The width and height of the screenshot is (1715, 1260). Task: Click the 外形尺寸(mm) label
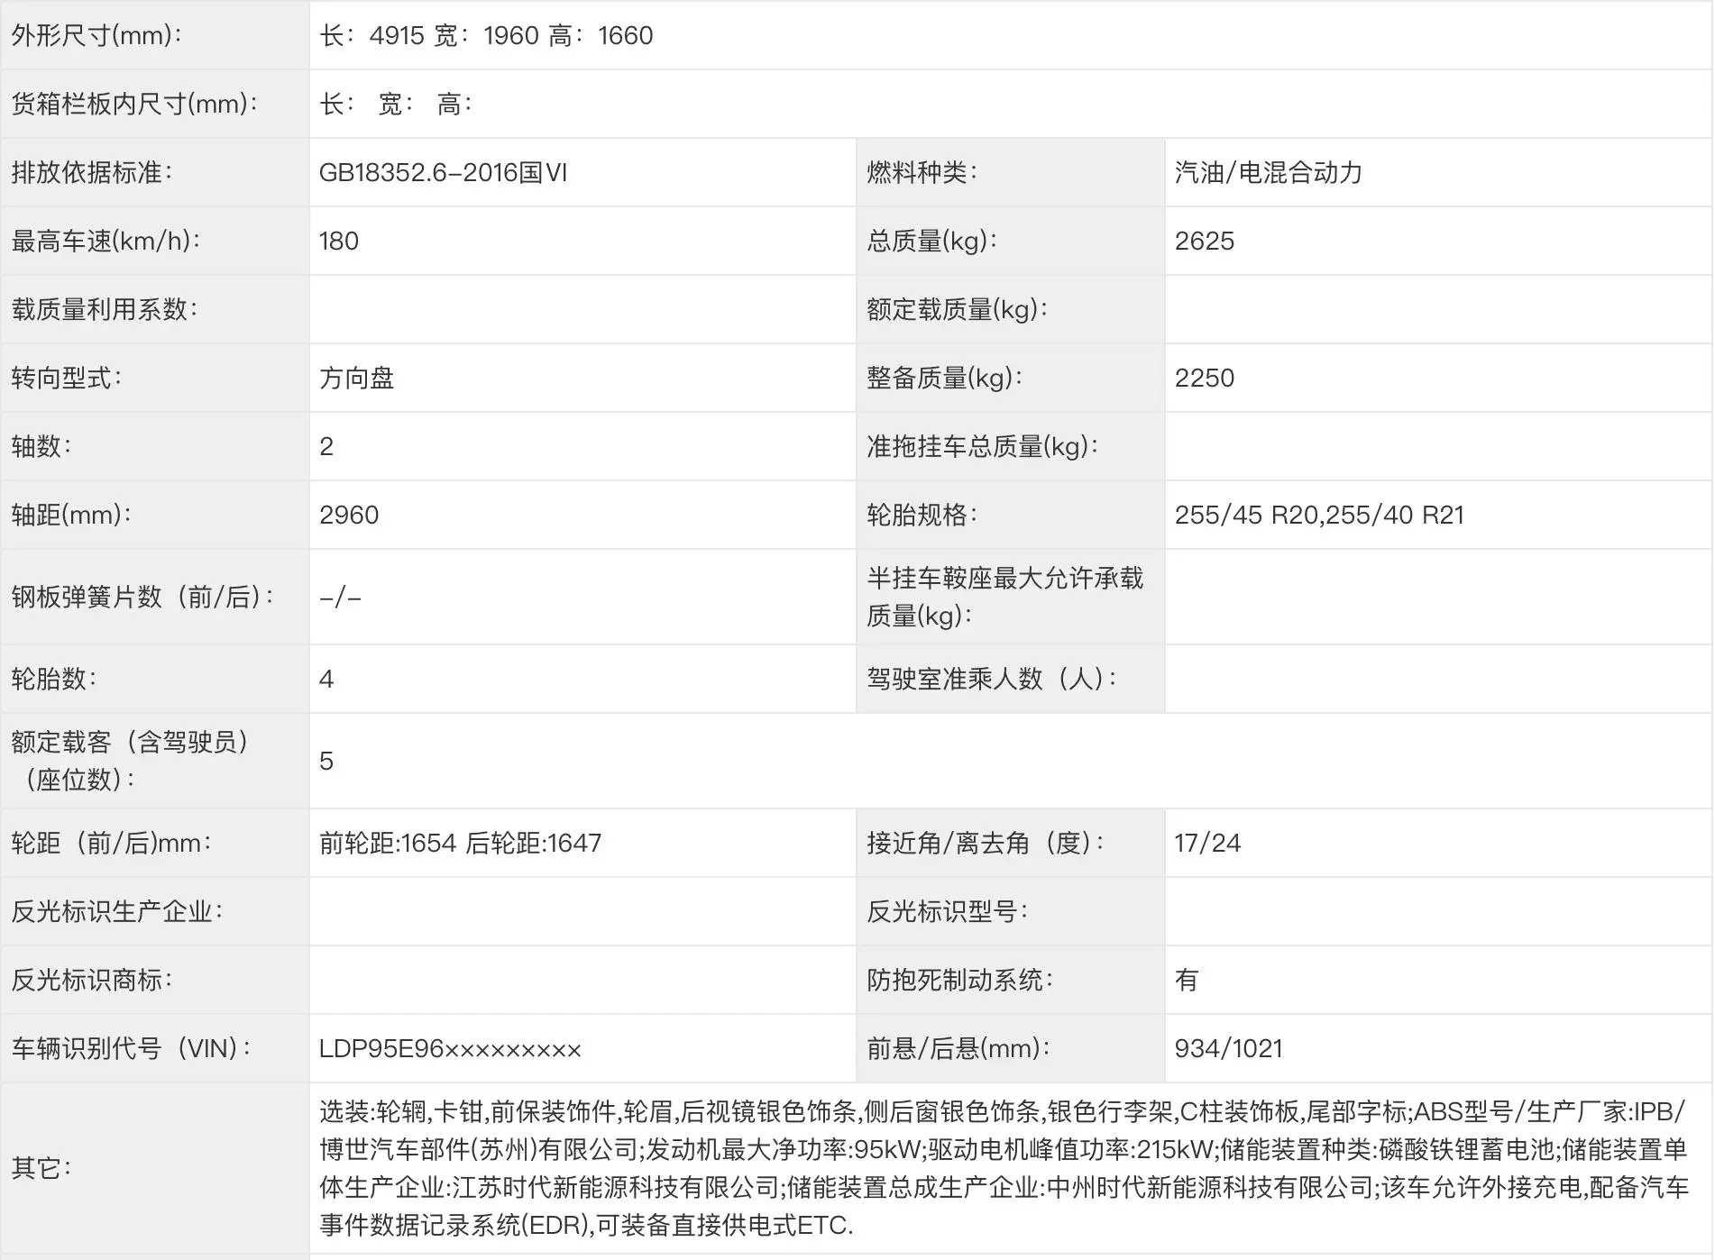[96, 35]
